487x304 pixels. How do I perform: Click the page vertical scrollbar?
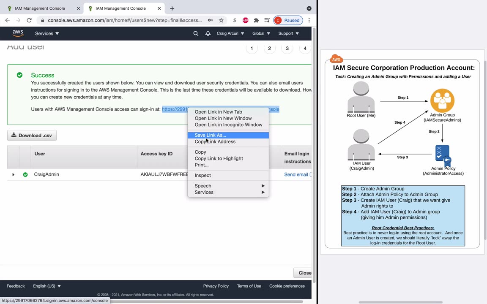[x=314, y=155]
